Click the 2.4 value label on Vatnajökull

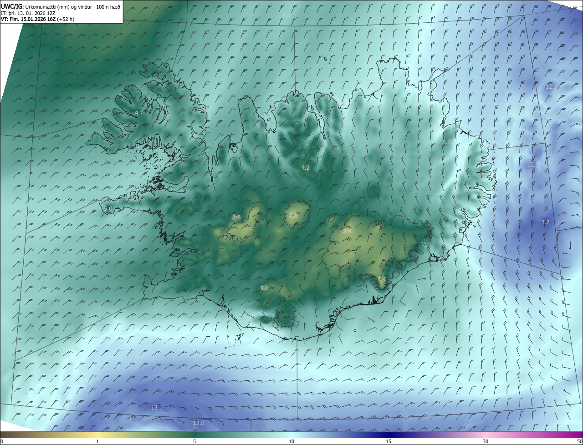click(x=347, y=231)
